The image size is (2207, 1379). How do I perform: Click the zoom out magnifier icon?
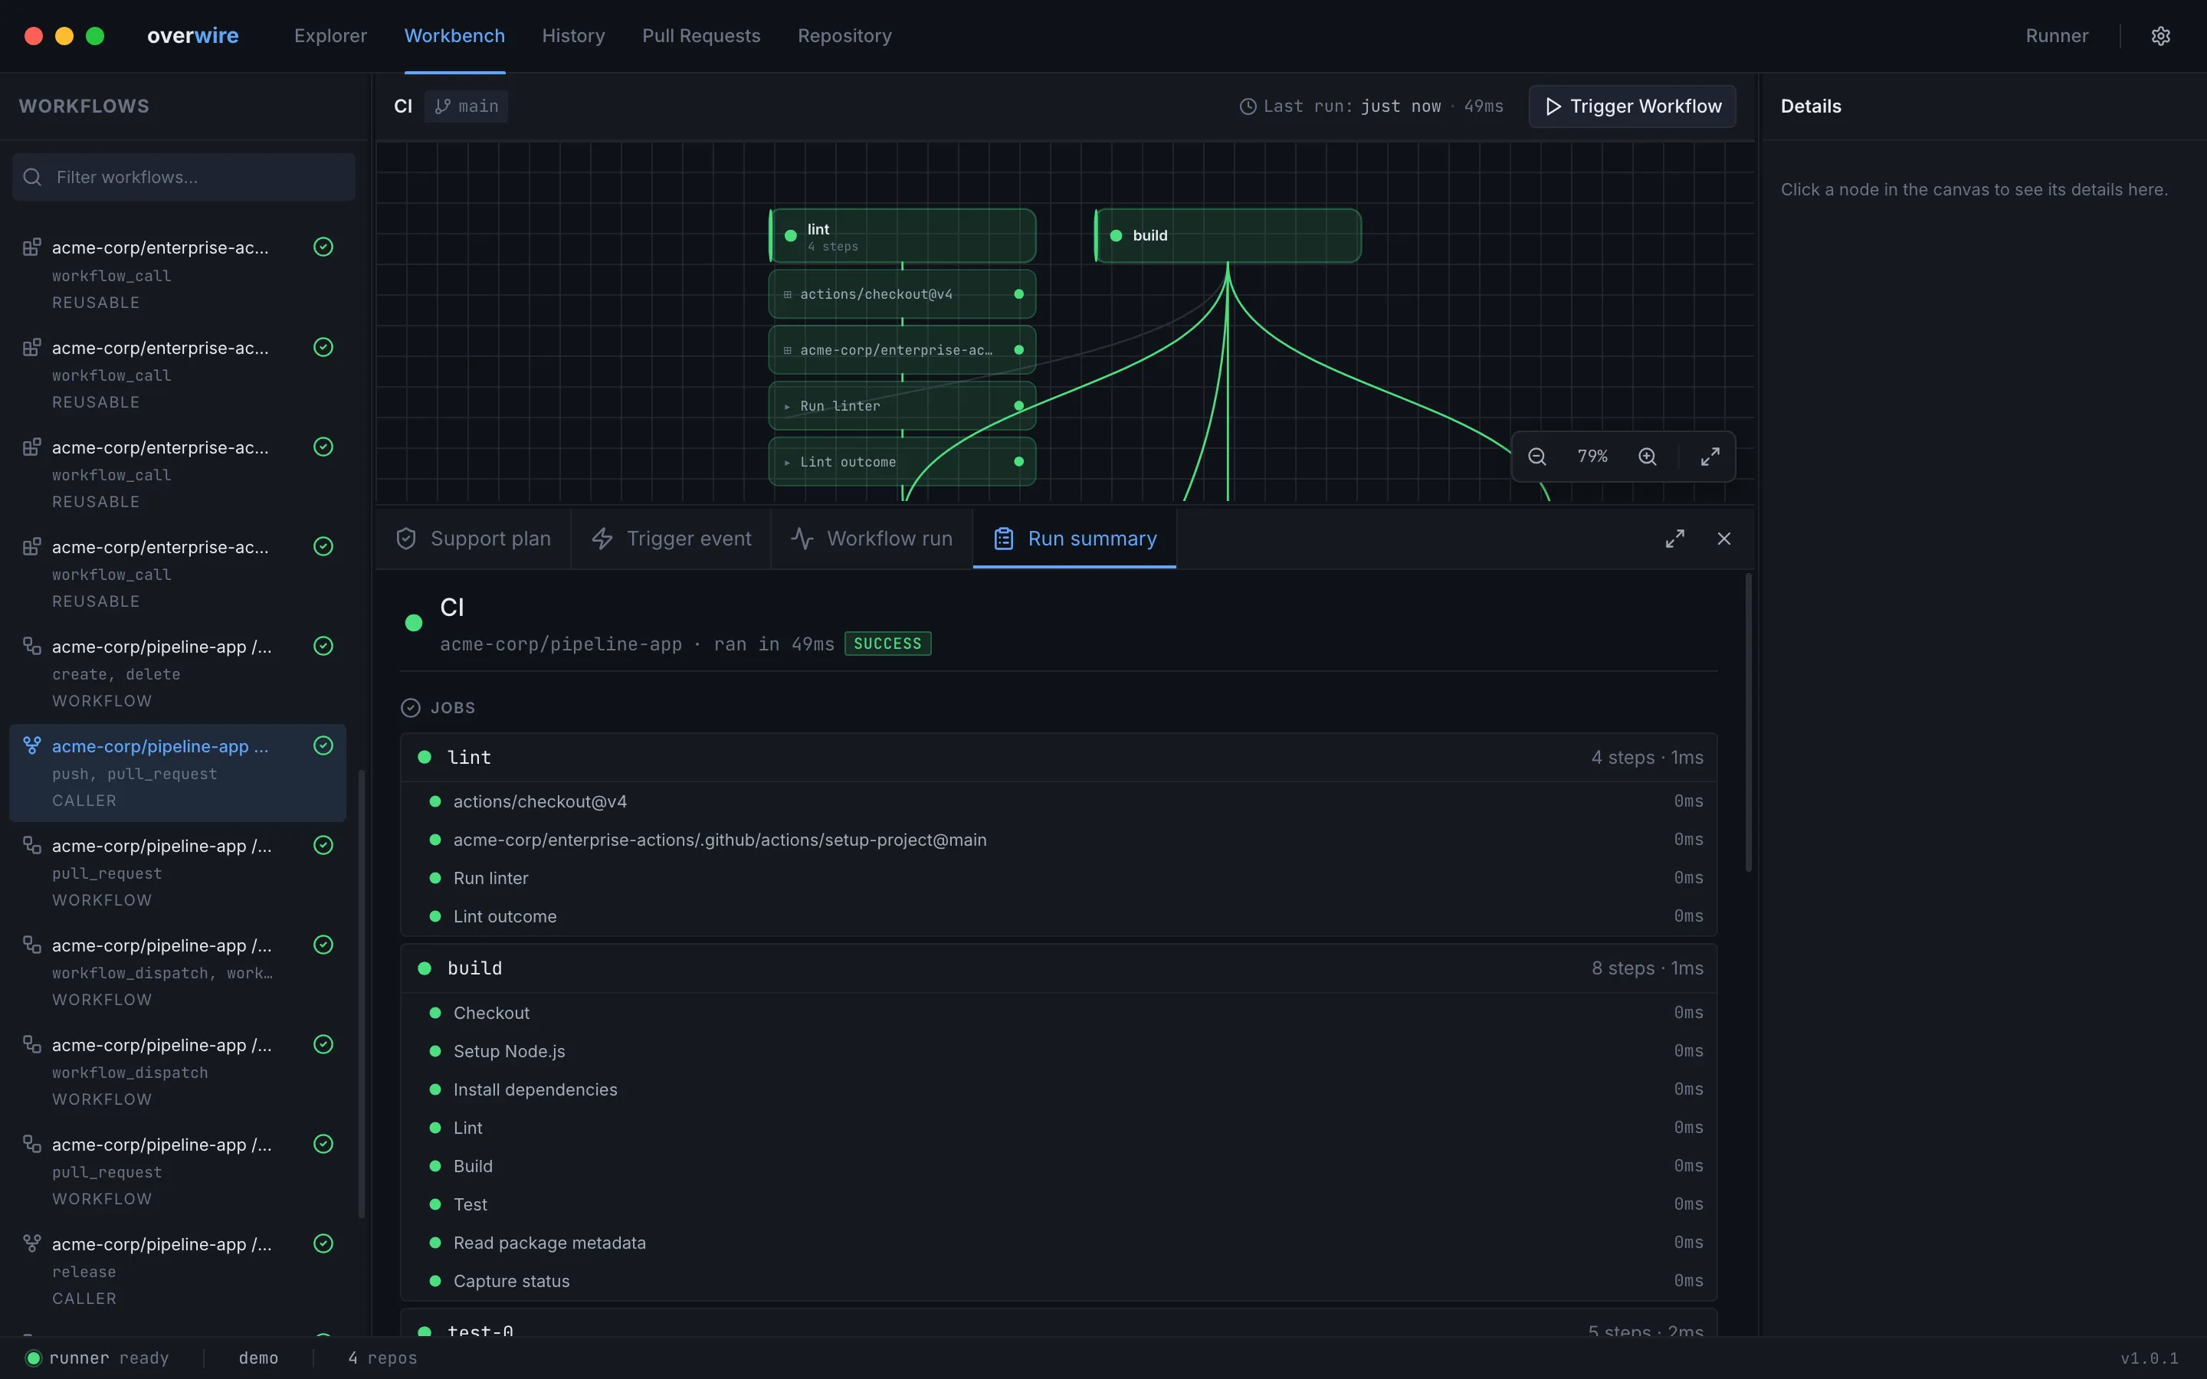point(1536,456)
